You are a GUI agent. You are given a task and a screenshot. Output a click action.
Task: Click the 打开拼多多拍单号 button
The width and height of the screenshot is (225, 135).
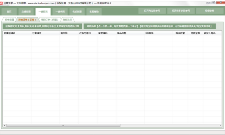point(181,11)
